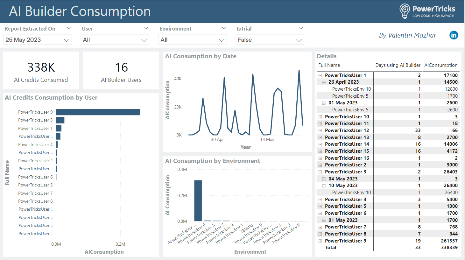Viewport: 465px width, 260px height.
Task: Click the 261357 consumption value
Action: [449, 241]
